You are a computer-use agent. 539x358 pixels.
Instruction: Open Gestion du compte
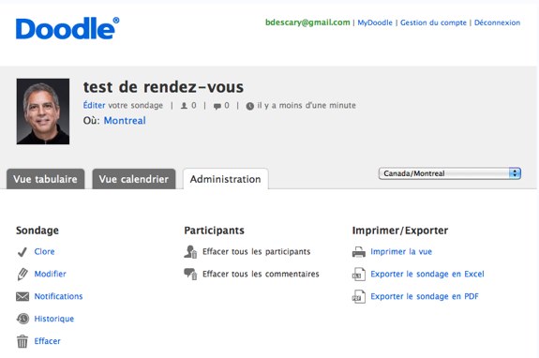coord(433,22)
